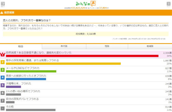Click the 2,506票 vote count

point(167,53)
